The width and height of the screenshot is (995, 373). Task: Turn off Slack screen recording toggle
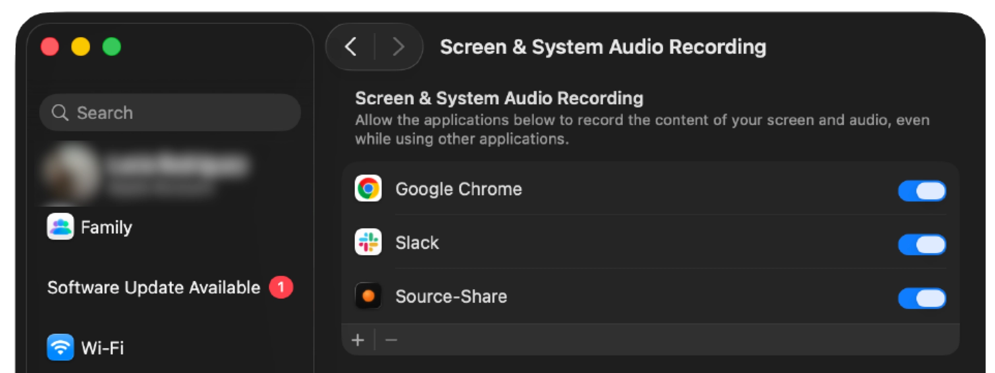922,244
